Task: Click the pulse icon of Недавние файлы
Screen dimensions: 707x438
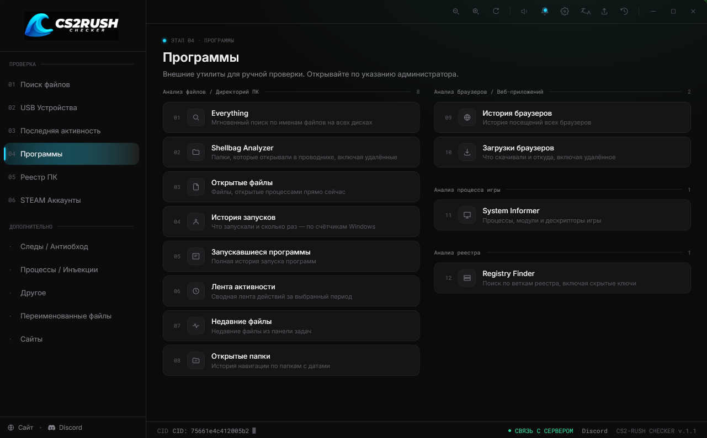Action: click(196, 326)
